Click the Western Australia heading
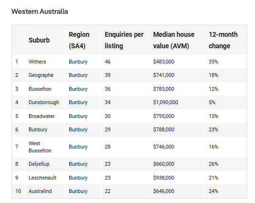 40,11
